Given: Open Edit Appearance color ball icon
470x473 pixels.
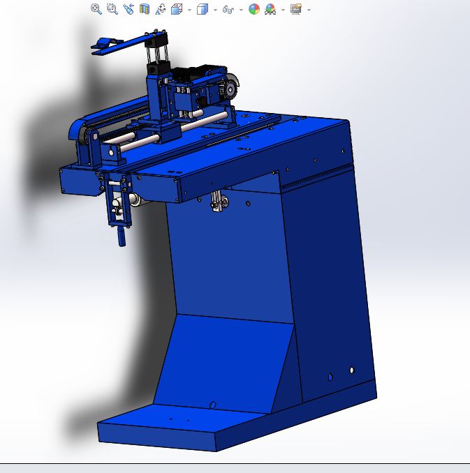Looking at the screenshot, I should pos(254,9).
